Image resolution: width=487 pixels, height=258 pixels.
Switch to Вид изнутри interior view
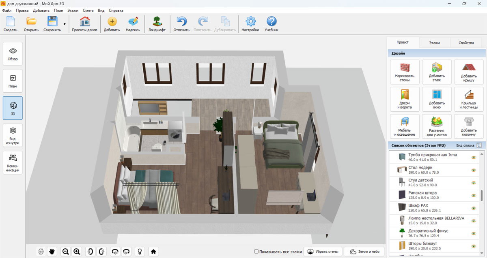13,135
